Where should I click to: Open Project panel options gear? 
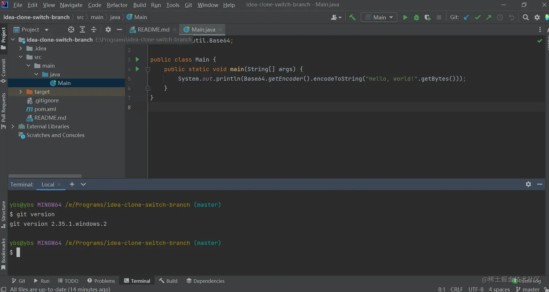(108, 30)
